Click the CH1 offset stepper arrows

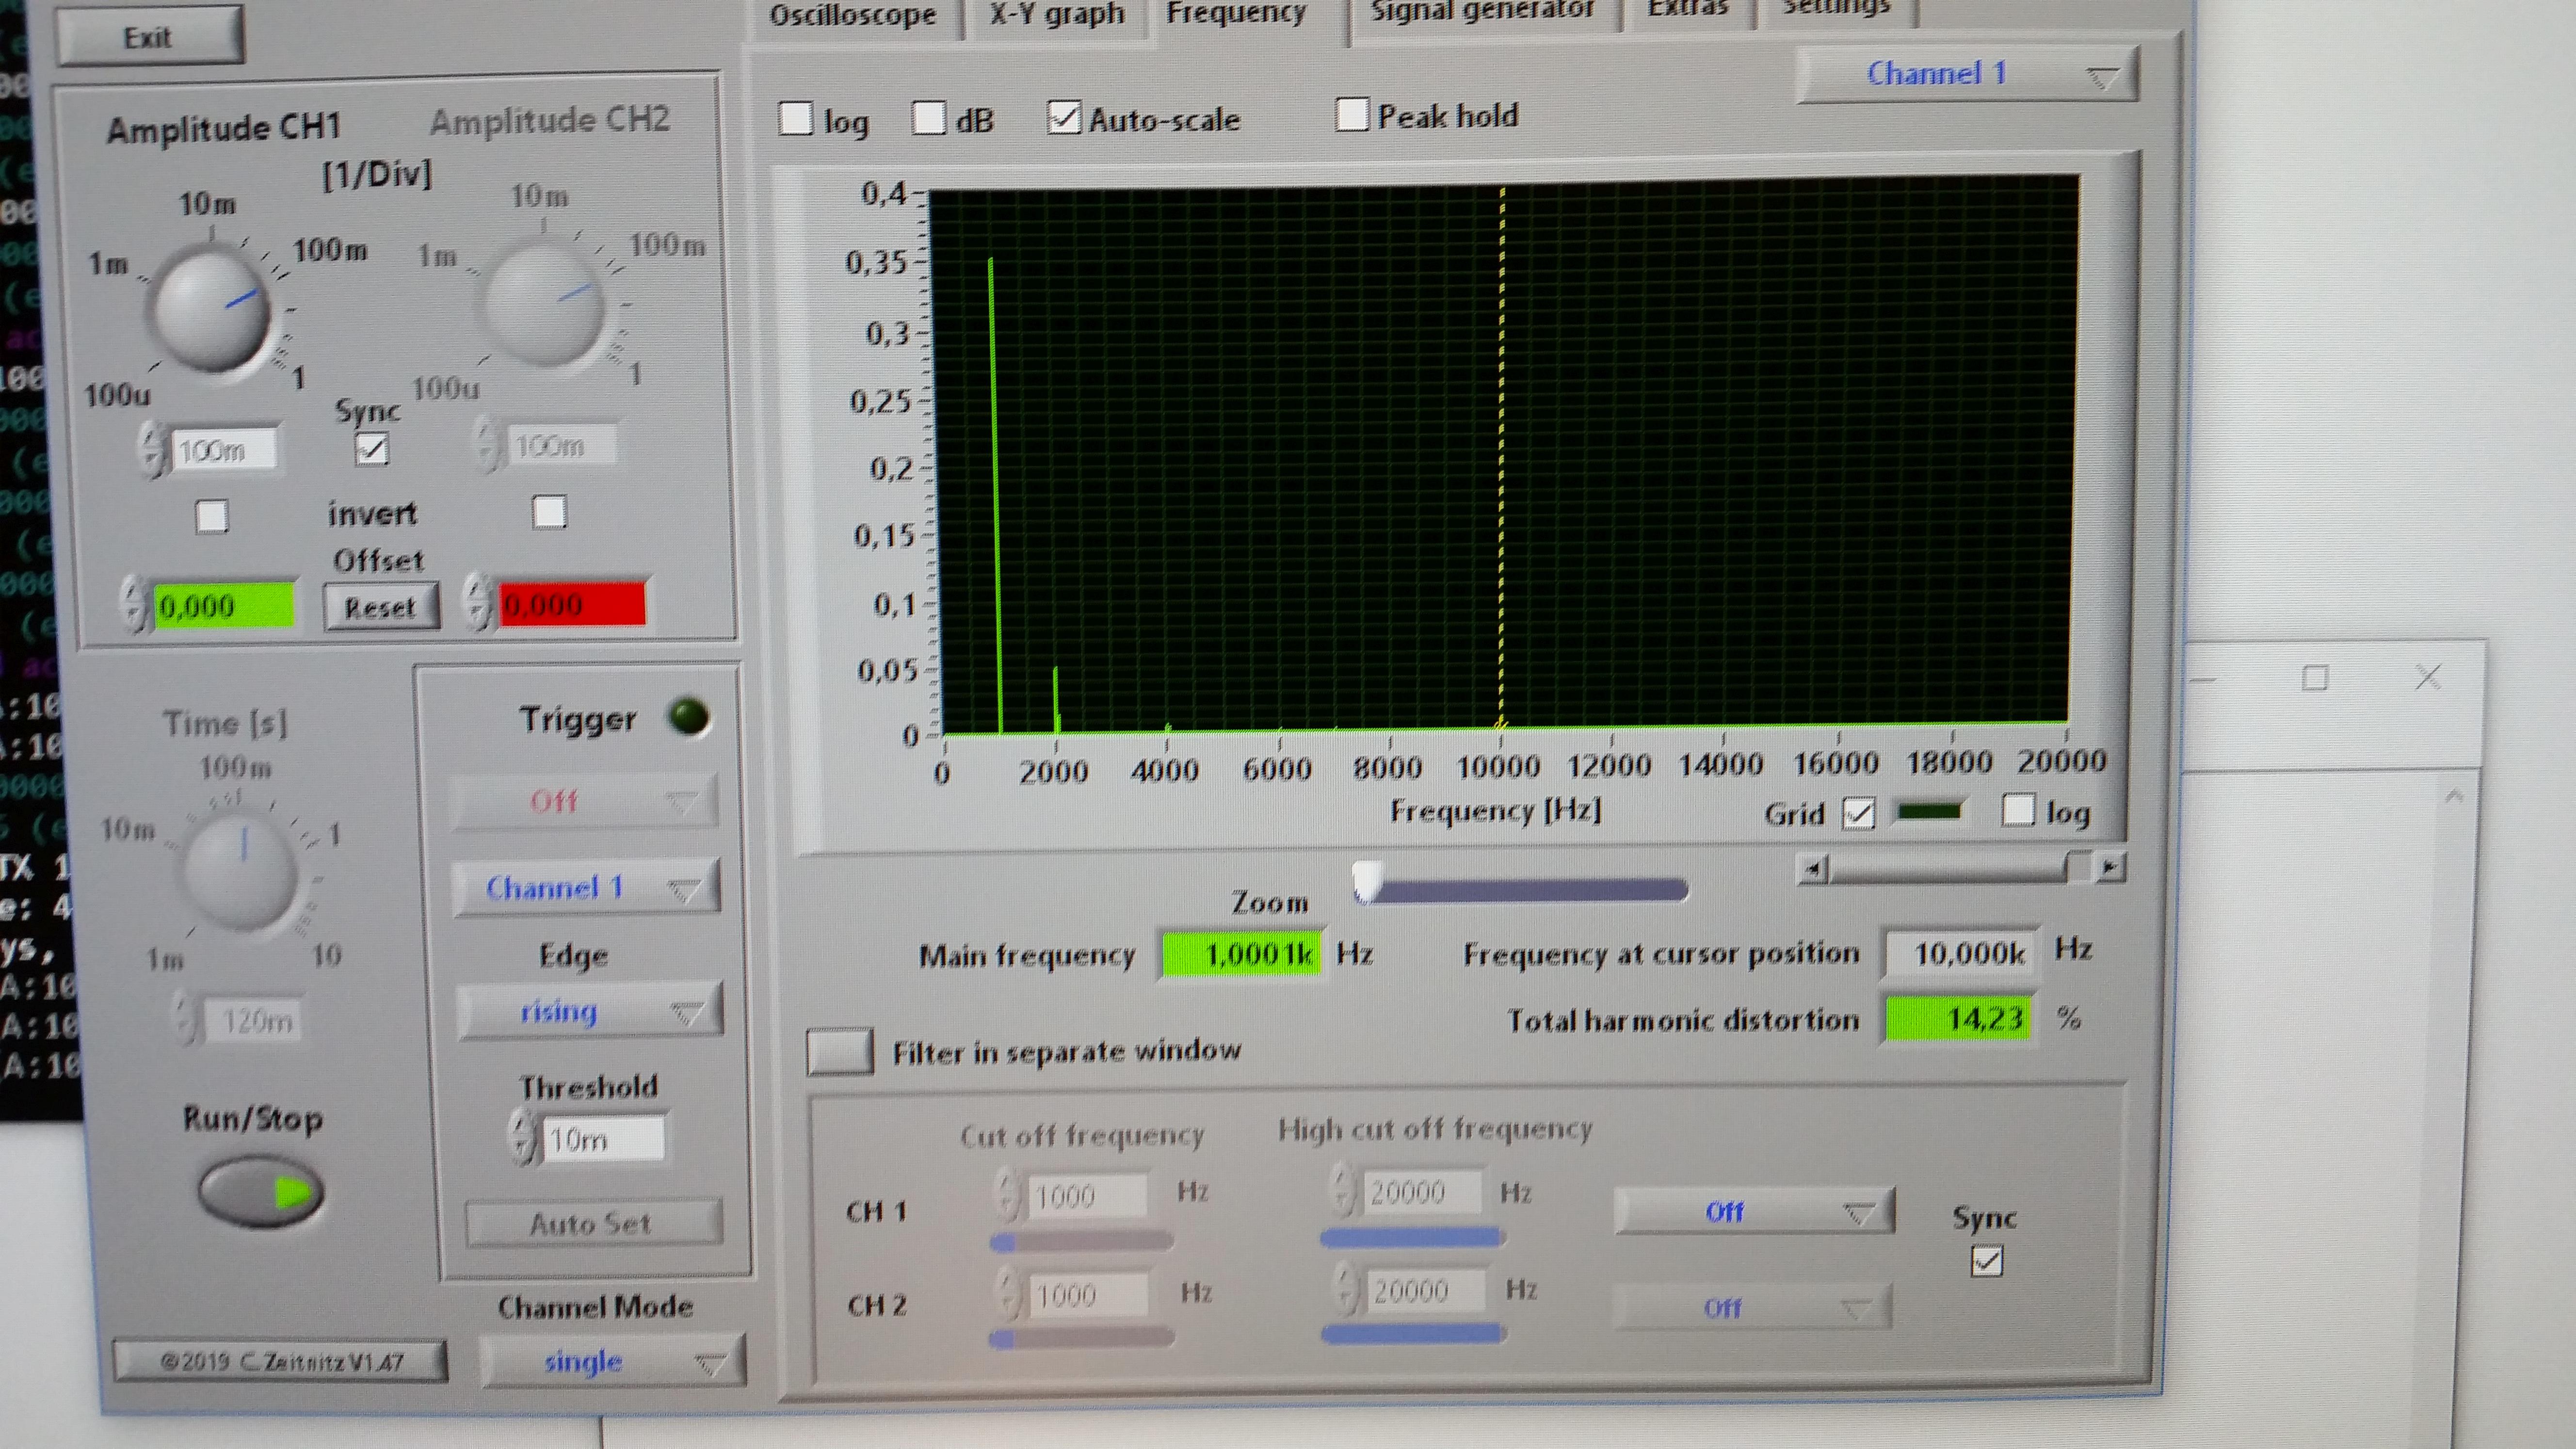135,604
